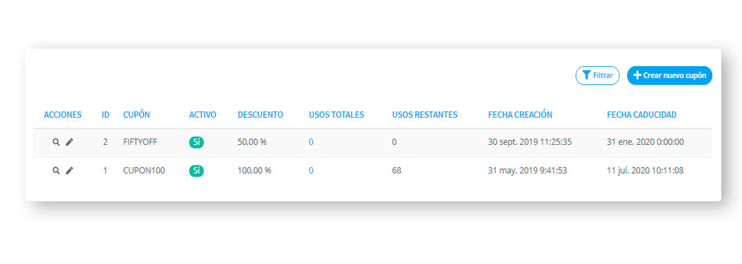Sort by the ID column header
Image resolution: width=742 pixels, height=264 pixels.
click(106, 114)
